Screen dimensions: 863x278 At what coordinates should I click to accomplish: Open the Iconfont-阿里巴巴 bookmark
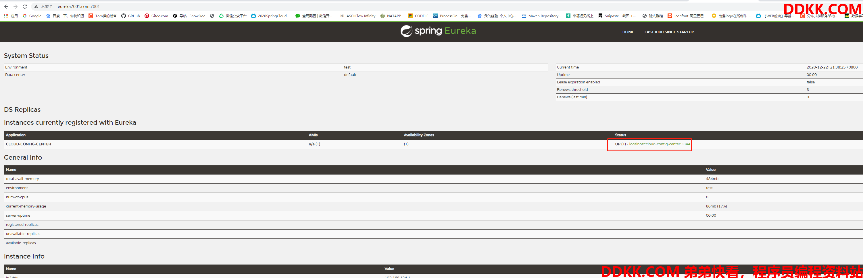[687, 16]
